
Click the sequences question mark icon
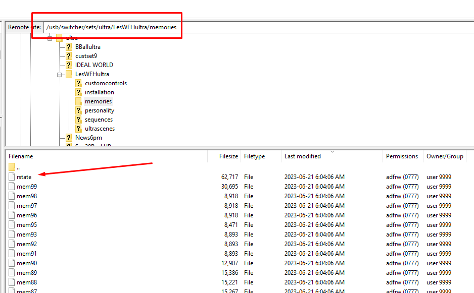[79, 119]
